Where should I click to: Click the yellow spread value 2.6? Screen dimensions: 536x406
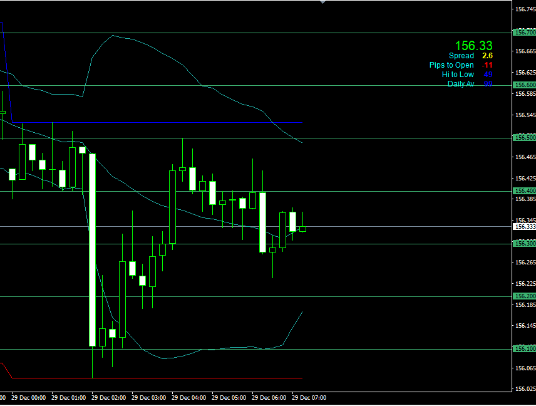487,56
